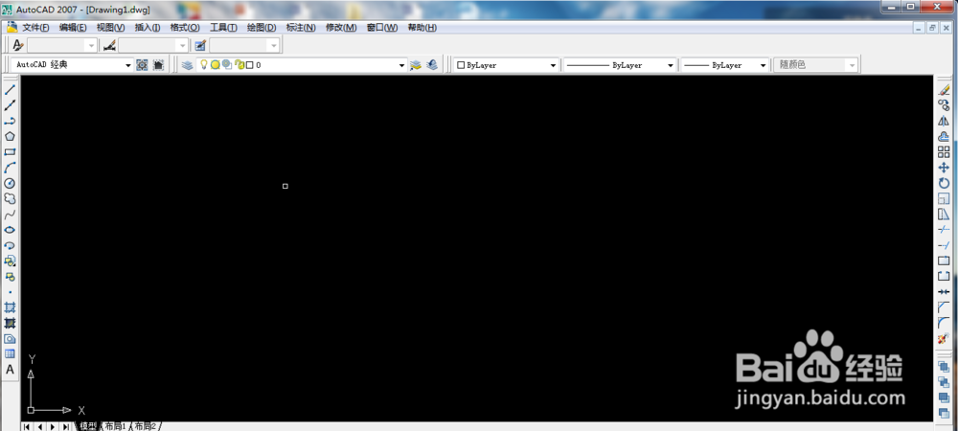Open the Text Style manager icon
Screen dimensions: 958x431
[x=18, y=45]
